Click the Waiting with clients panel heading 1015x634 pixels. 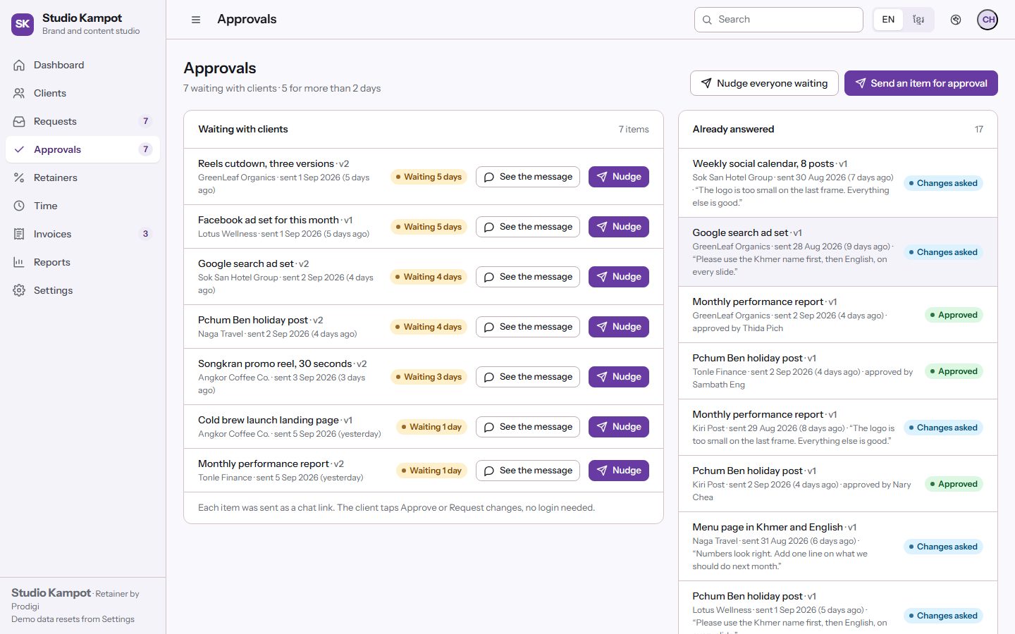pos(243,129)
